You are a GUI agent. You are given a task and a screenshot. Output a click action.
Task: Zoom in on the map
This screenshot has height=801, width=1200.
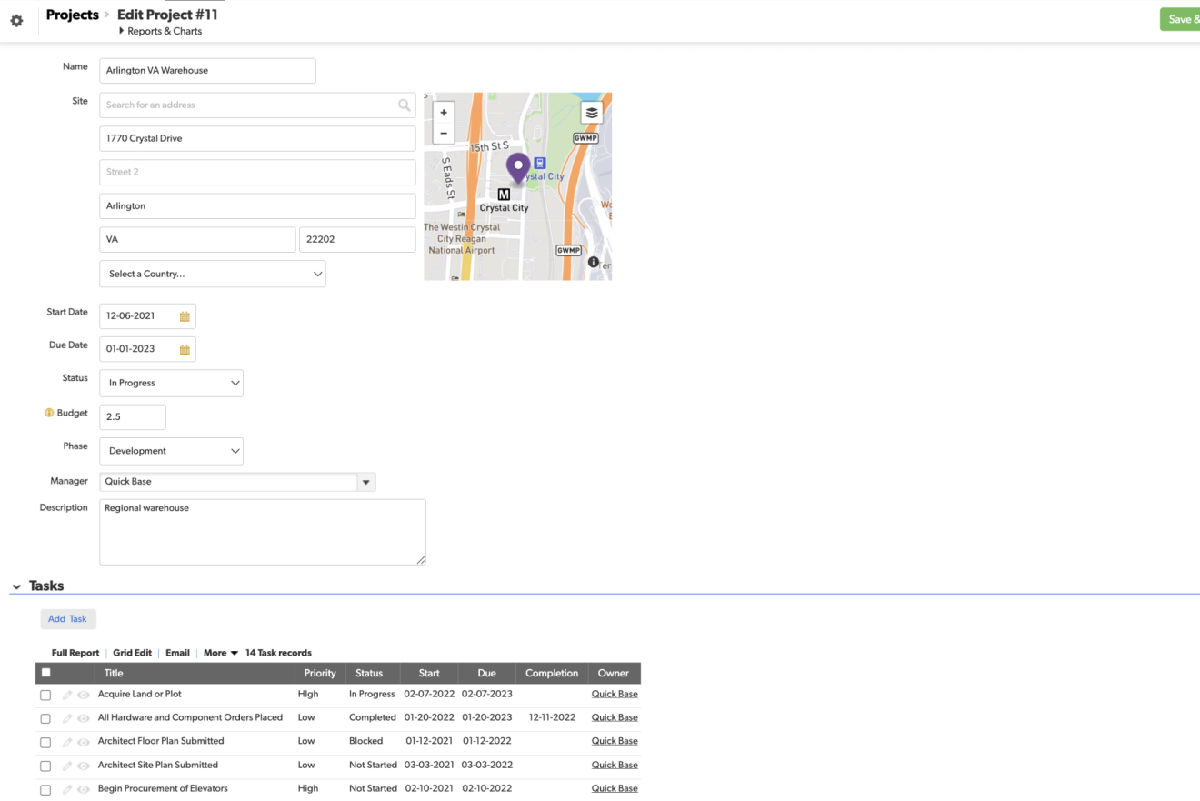tap(444, 113)
